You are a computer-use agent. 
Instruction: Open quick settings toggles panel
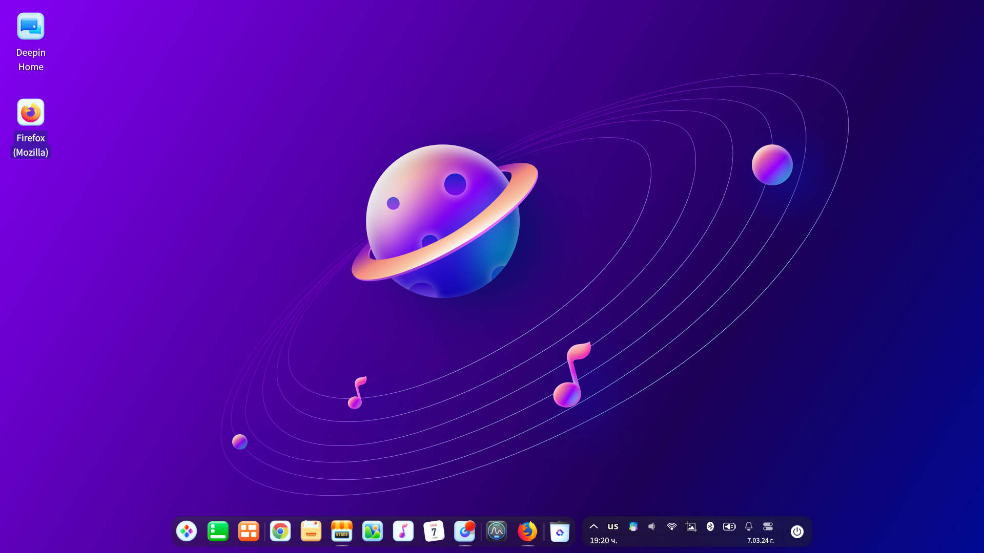pyautogui.click(x=768, y=526)
